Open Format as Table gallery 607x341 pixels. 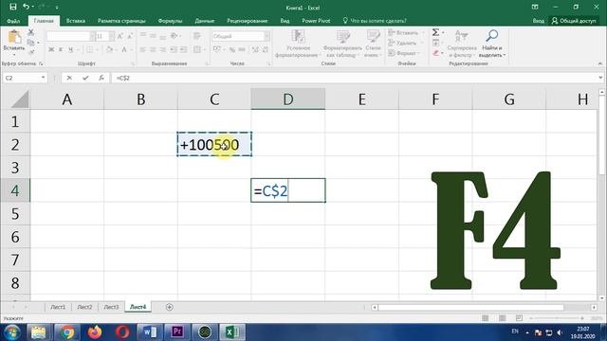pos(342,44)
